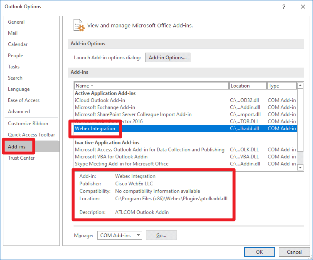Screen dimensions: 313x260
Task: Cancel the Outlook Options dialog
Action: point(294,252)
